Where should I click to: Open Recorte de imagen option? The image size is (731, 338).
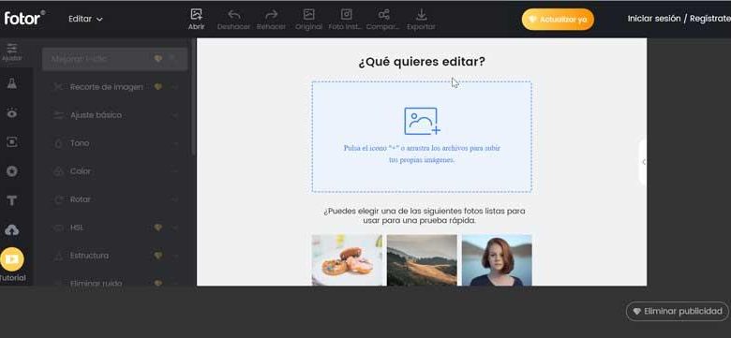(x=115, y=87)
